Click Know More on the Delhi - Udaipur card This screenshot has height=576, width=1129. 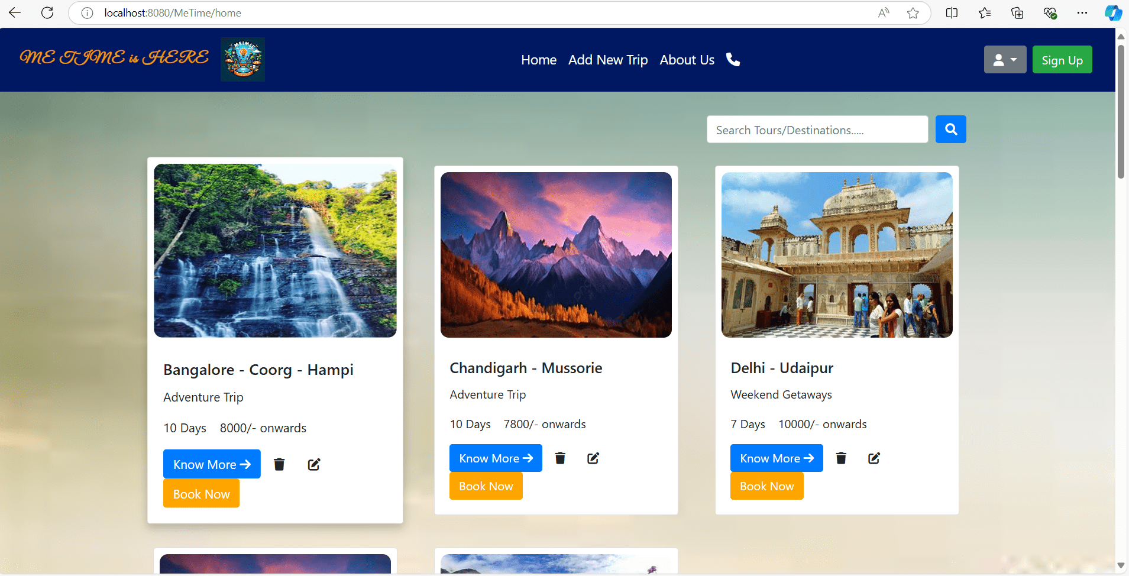(776, 458)
